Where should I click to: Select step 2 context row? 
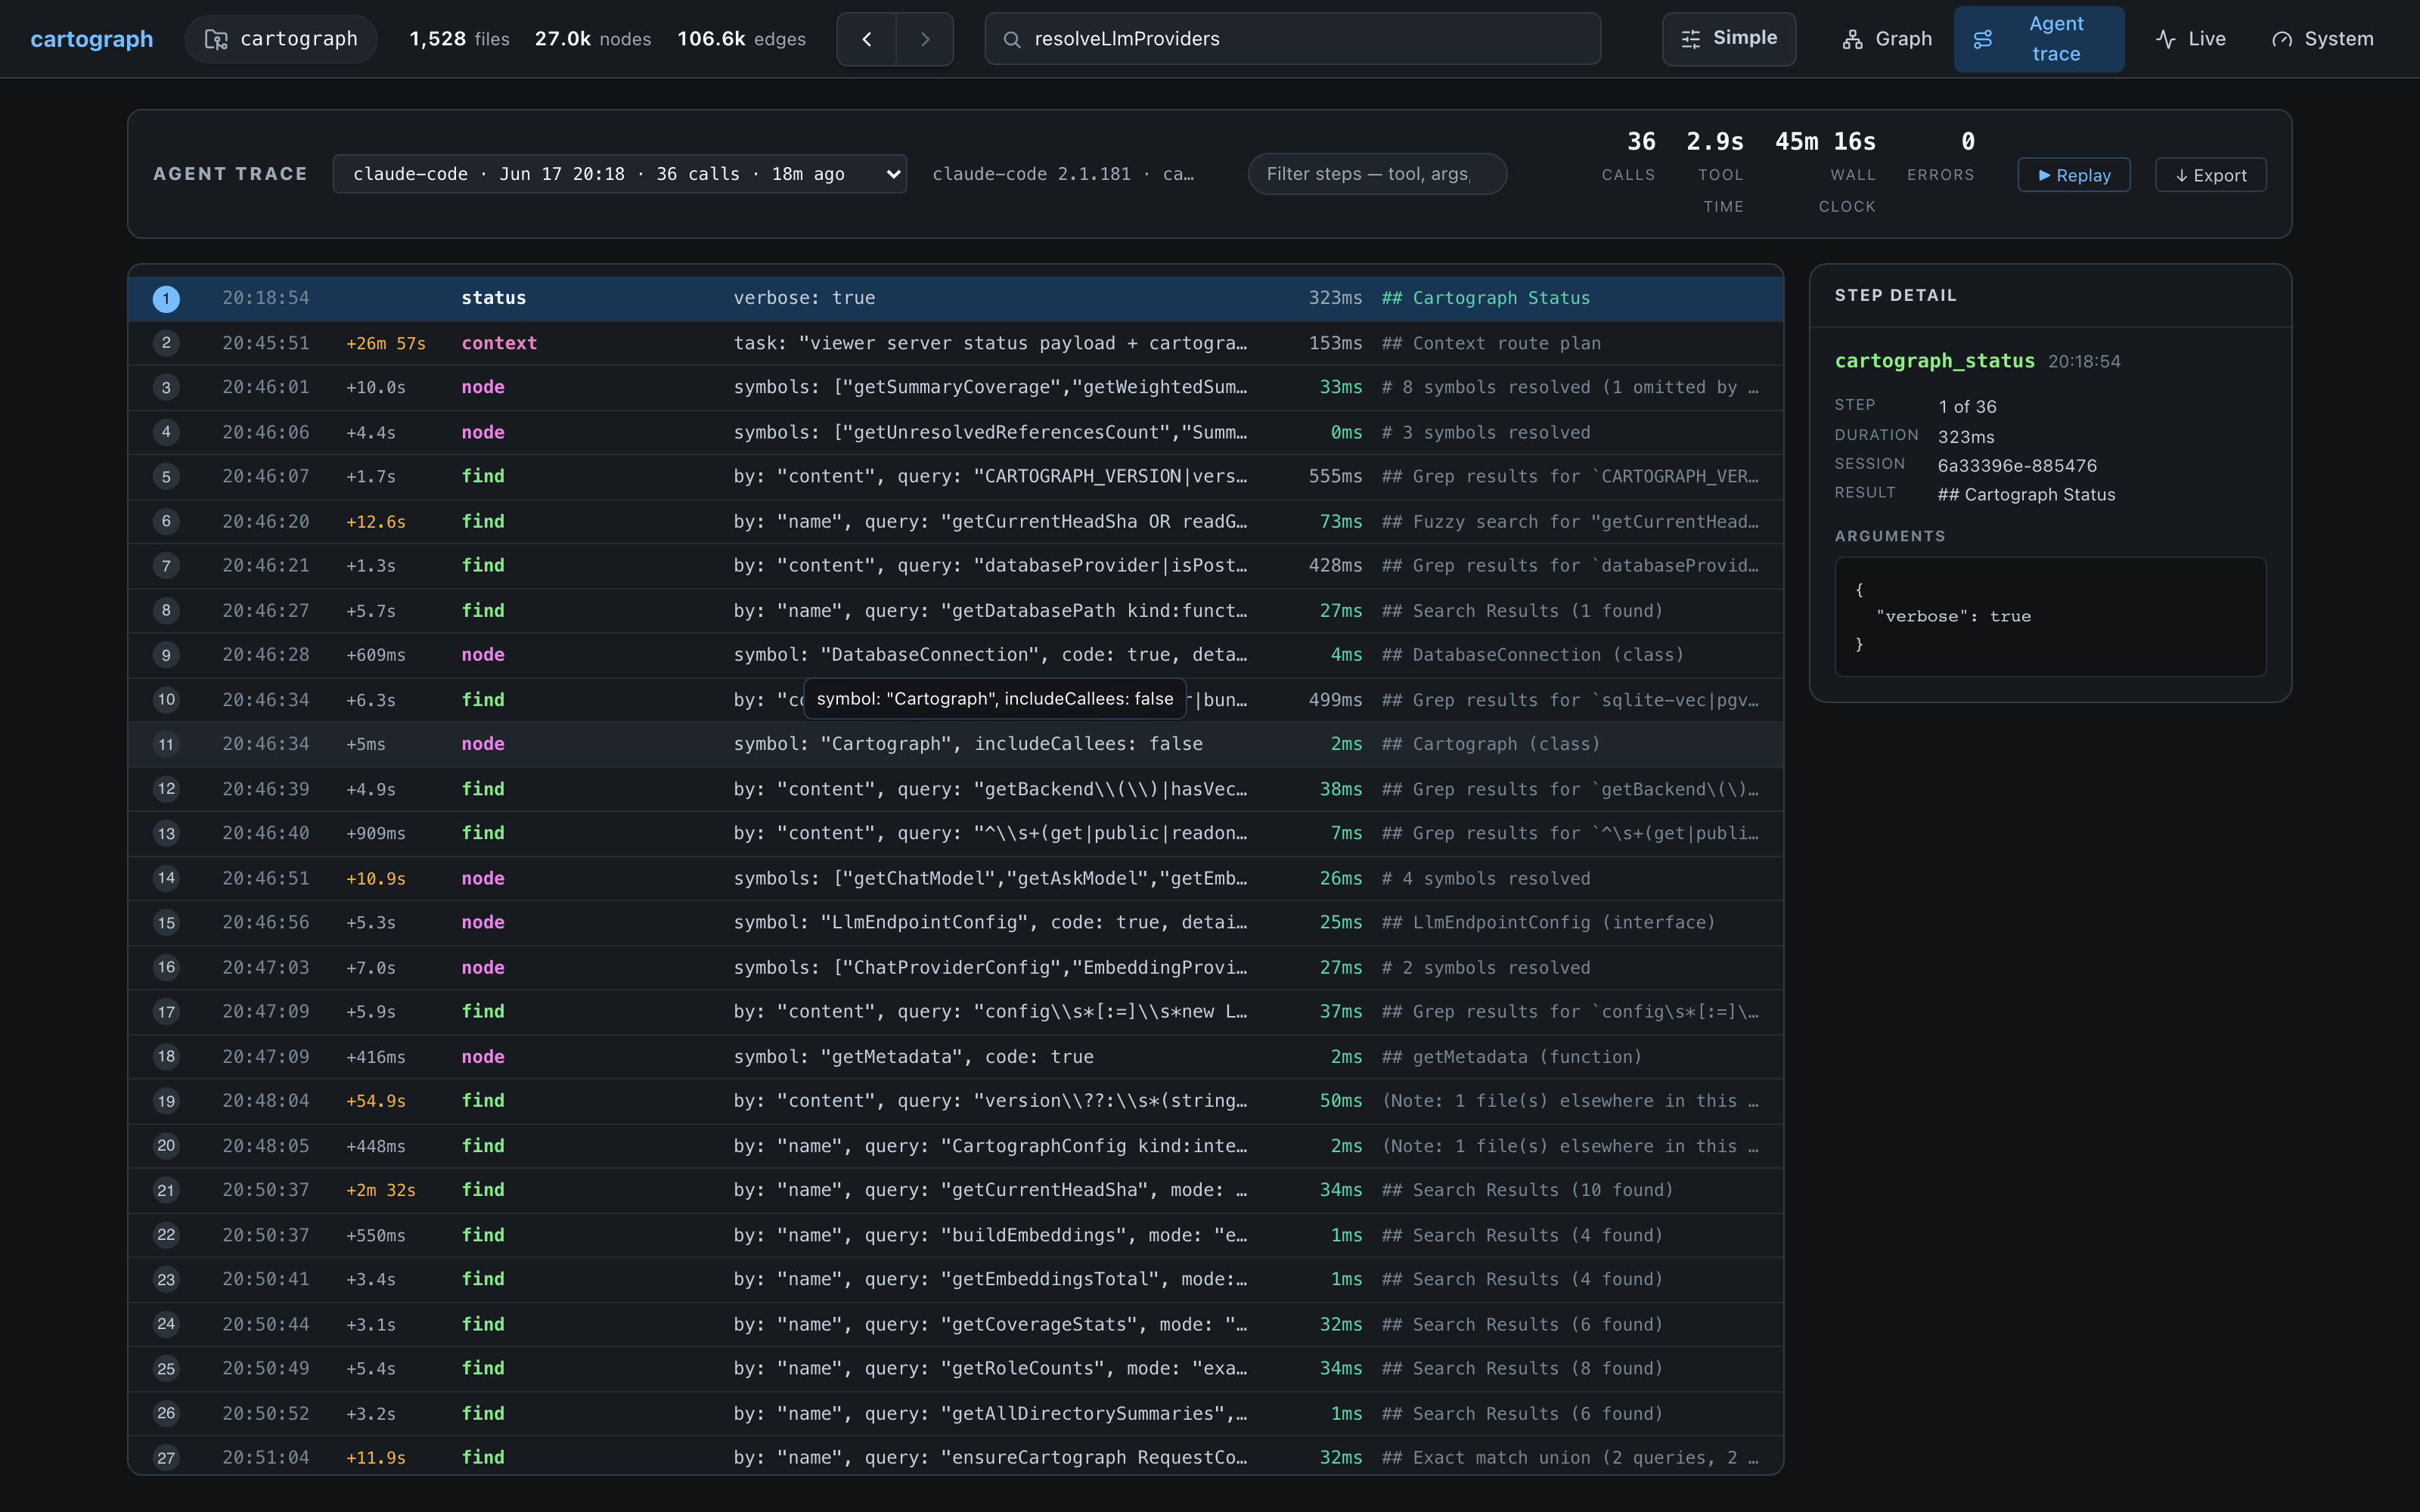coord(956,343)
